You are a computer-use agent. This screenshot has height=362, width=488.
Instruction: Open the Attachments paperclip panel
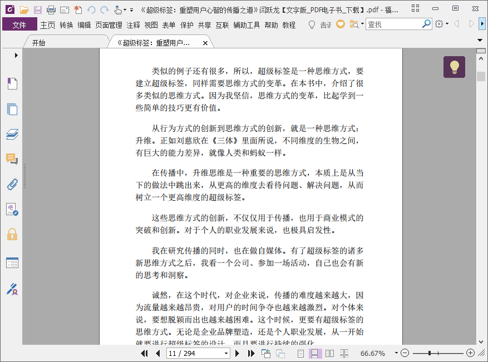click(12, 184)
